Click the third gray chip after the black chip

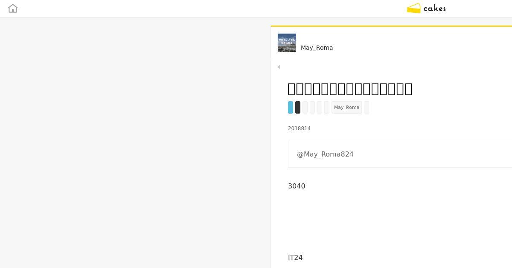click(320, 107)
